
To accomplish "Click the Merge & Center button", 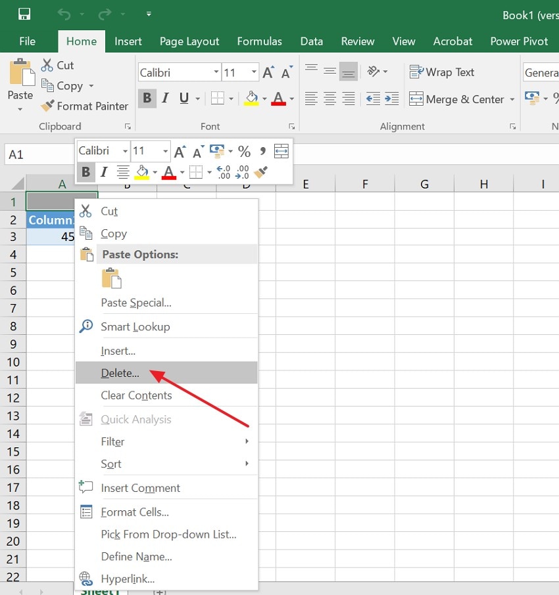I will (456, 99).
